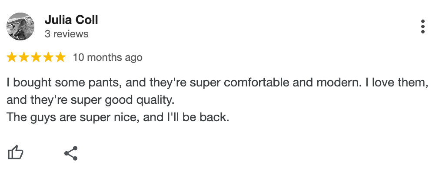
Task: Click the fourth yellow rating star
Action: coord(48,57)
